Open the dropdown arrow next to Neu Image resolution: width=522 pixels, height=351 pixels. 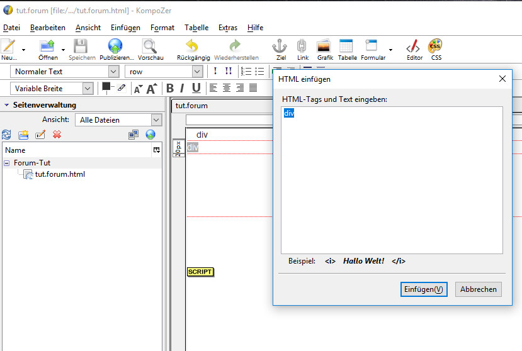point(24,50)
